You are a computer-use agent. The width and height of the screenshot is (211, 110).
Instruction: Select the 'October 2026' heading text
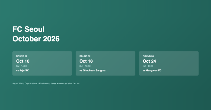pyautogui.click(x=36, y=39)
